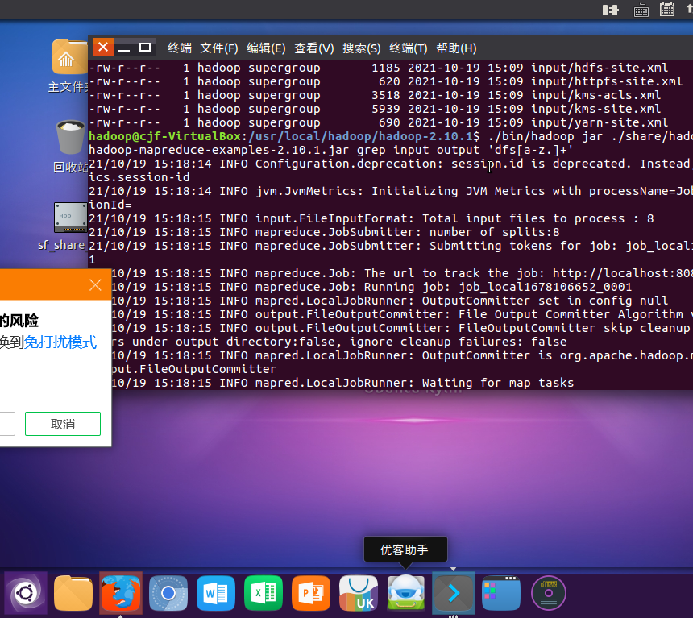Open the UK software store icon
This screenshot has width=693, height=618.
(359, 593)
